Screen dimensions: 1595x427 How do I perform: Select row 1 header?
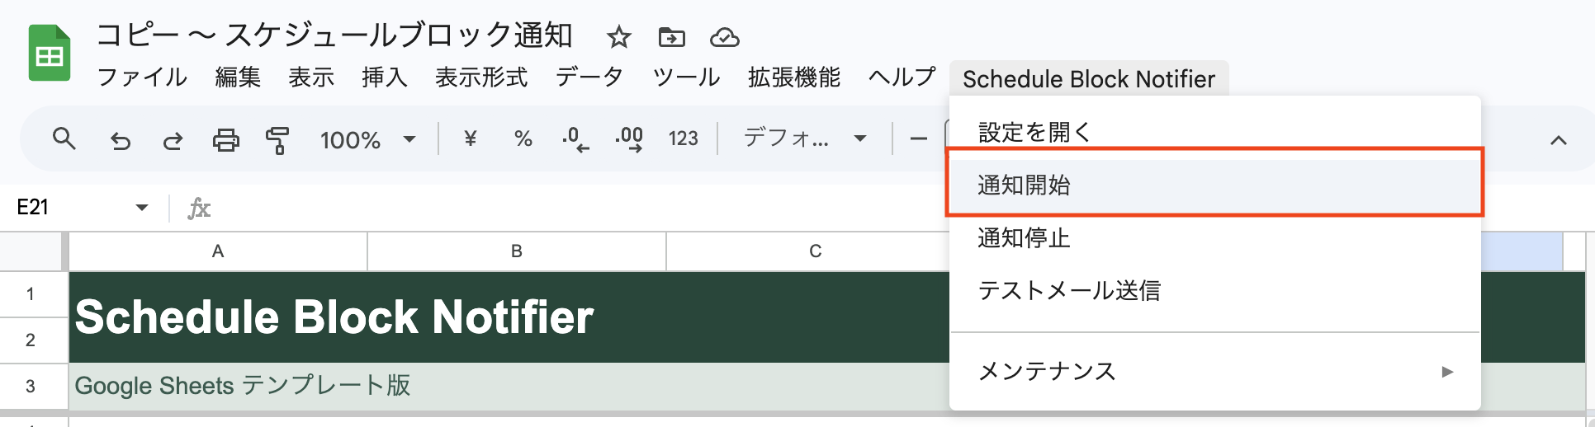[31, 293]
